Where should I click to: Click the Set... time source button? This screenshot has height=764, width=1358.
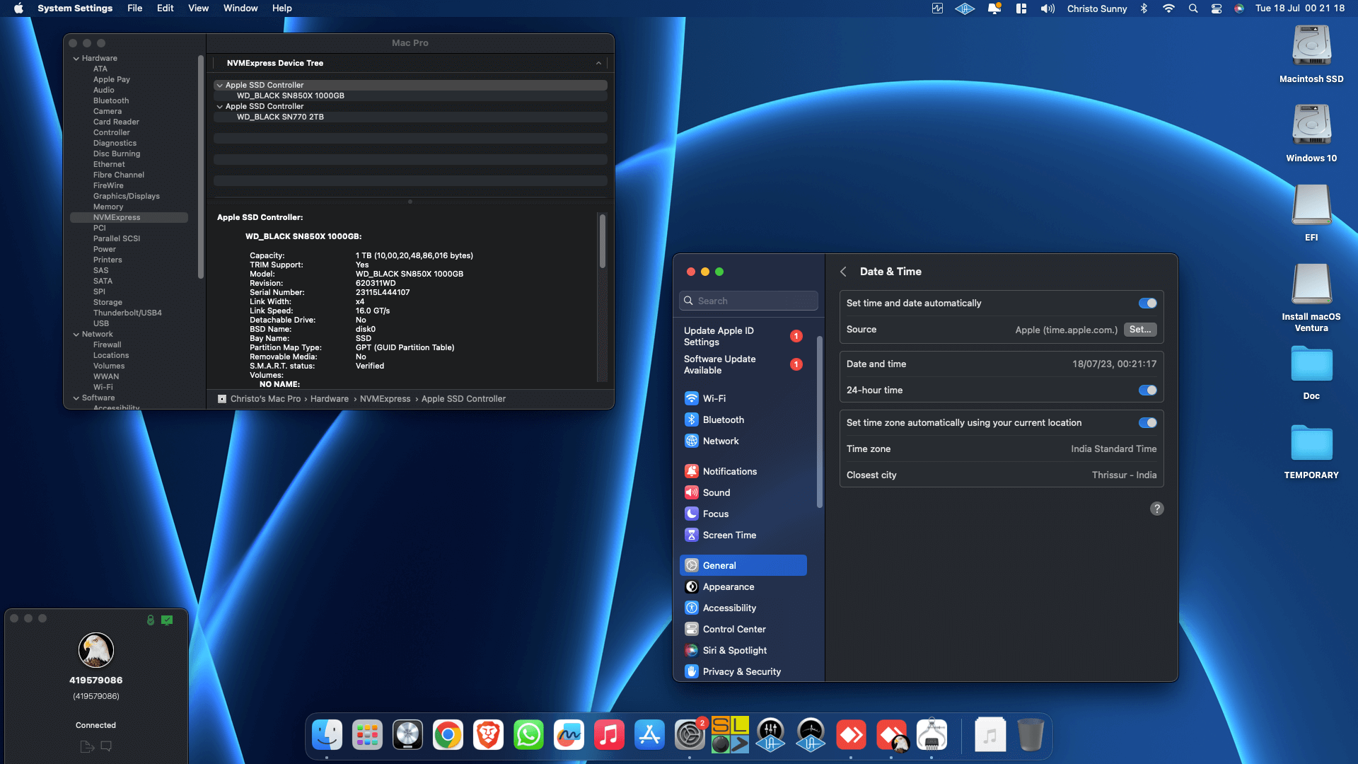1140,330
